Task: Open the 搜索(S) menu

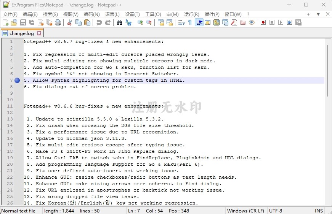Action: pos(50,14)
